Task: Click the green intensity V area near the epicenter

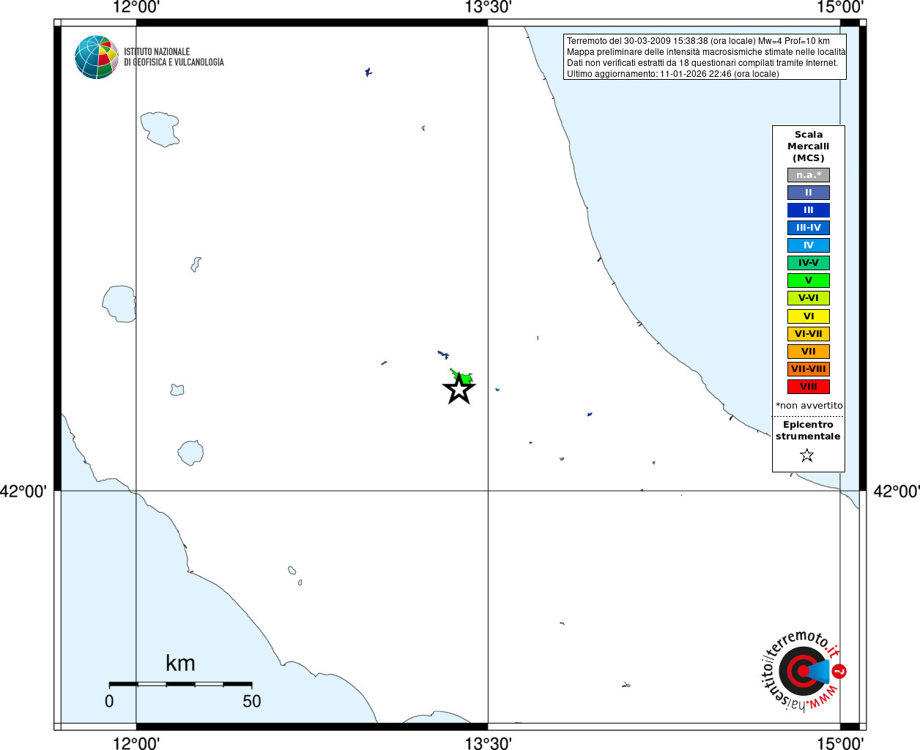Action: point(462,376)
